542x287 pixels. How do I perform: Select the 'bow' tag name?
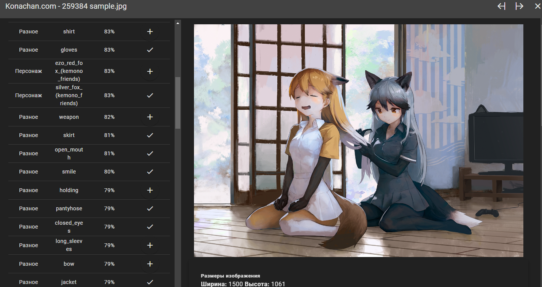click(x=69, y=264)
